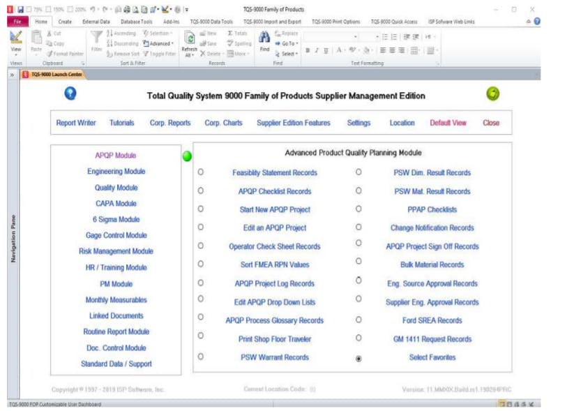Select the TQS-9000 Launch Center document tab
This screenshot has width=574, height=411.
click(x=52, y=75)
